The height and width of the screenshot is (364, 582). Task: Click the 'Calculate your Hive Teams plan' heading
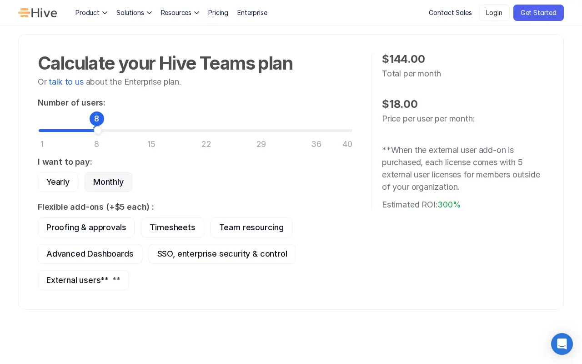click(165, 63)
